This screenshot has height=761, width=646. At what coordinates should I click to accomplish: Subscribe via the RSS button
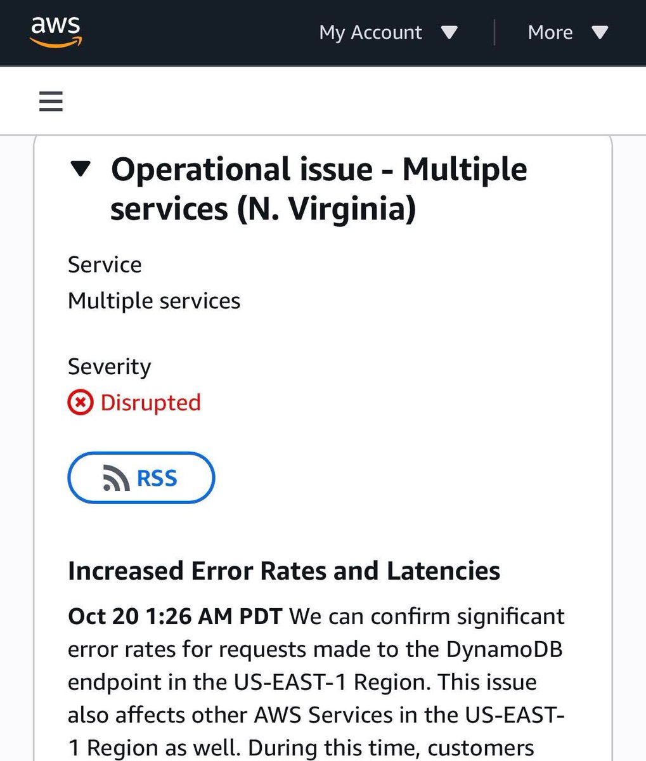(x=141, y=478)
